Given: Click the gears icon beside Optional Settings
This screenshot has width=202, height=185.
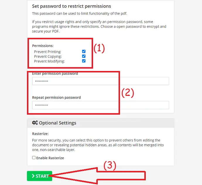Looking at the screenshot, I should click(x=35, y=123).
